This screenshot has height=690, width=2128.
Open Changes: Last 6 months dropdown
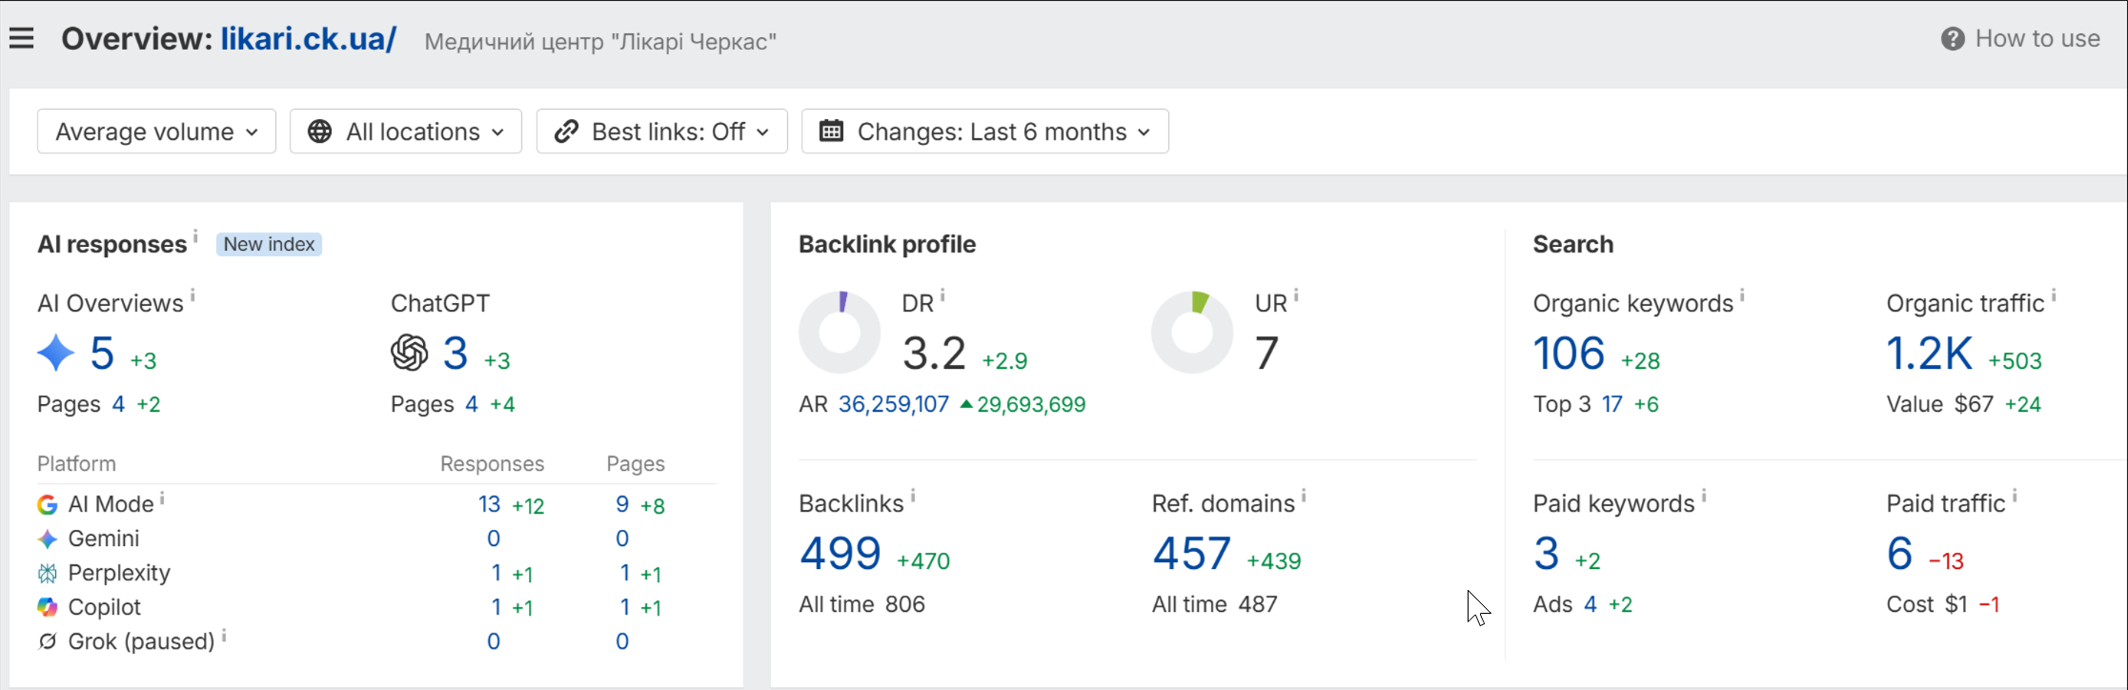(985, 132)
